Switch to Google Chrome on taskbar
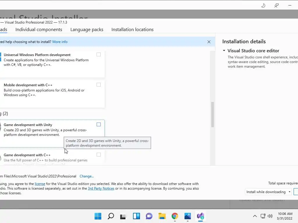This screenshot has height=223, width=298. click(175, 216)
